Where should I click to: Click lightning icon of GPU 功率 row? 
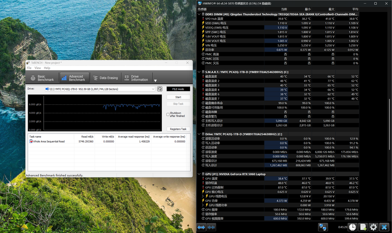(x=203, y=200)
